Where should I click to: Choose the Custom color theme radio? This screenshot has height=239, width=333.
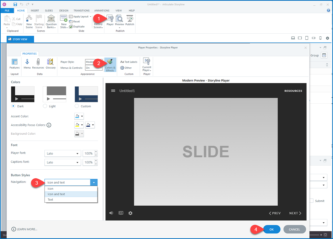click(x=77, y=106)
